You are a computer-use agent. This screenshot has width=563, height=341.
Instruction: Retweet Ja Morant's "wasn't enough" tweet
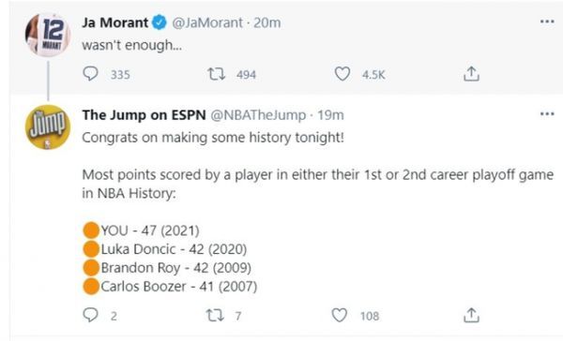217,74
